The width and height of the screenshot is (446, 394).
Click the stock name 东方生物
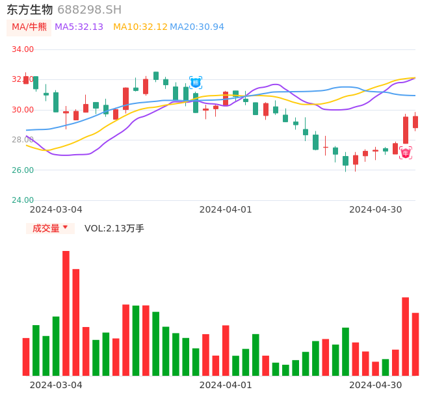pyautogui.click(x=30, y=10)
